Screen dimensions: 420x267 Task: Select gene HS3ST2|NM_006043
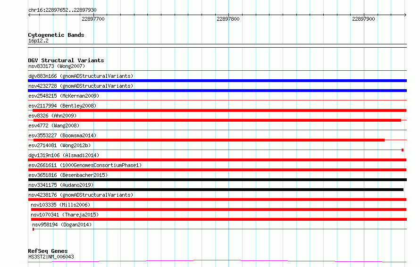pyautogui.click(x=51, y=257)
